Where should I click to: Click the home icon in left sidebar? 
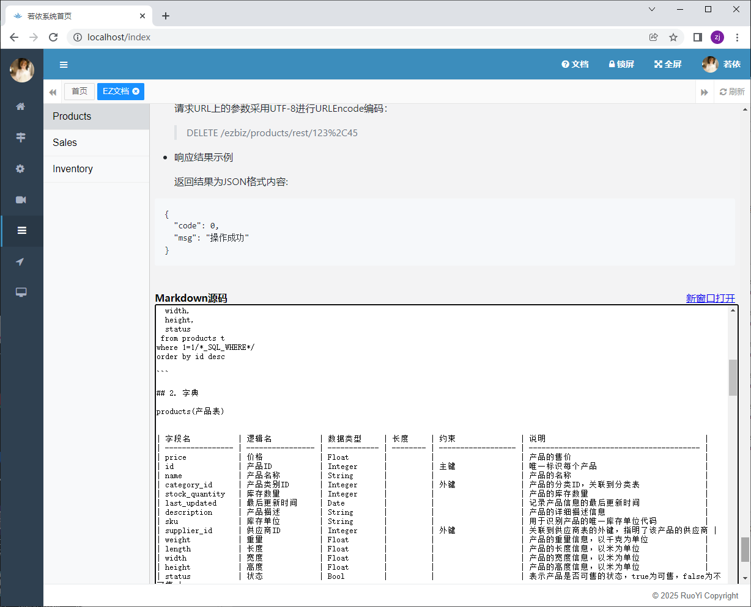tap(21, 106)
